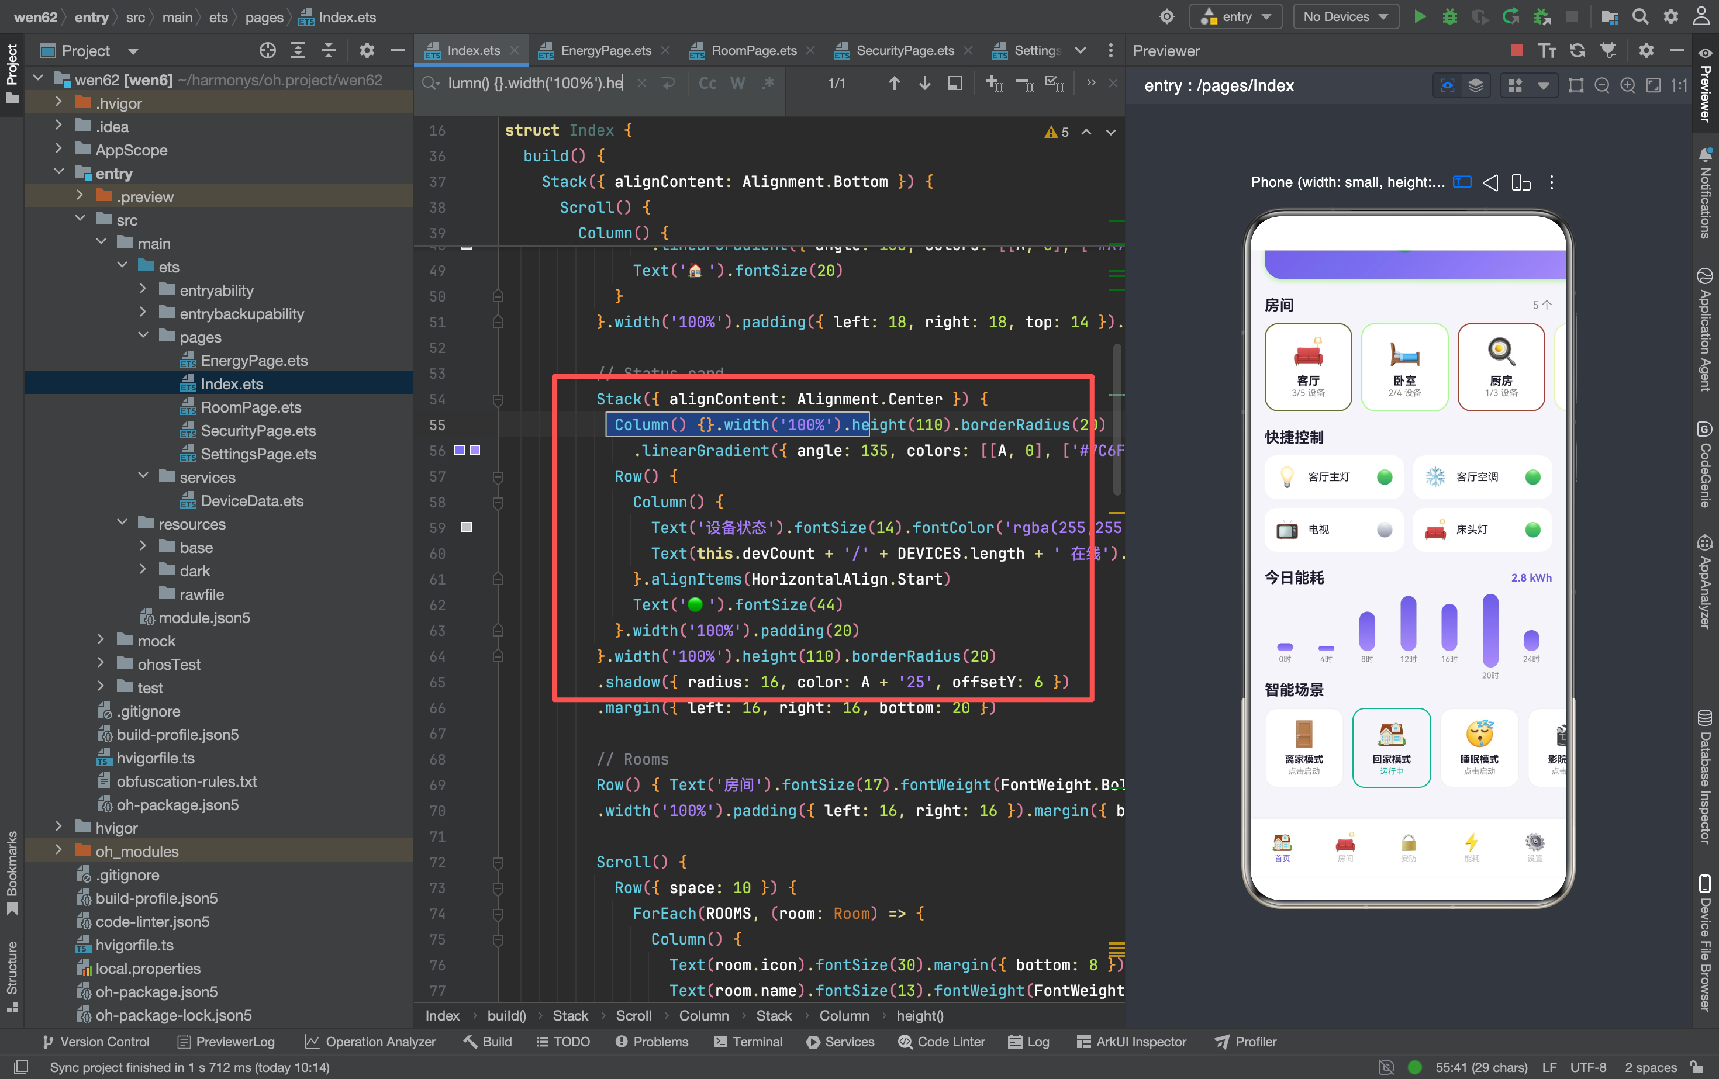Screen dimensions: 1719x1079
Task: Toggle Match Case (Cc) in the search bar
Action: 707,84
